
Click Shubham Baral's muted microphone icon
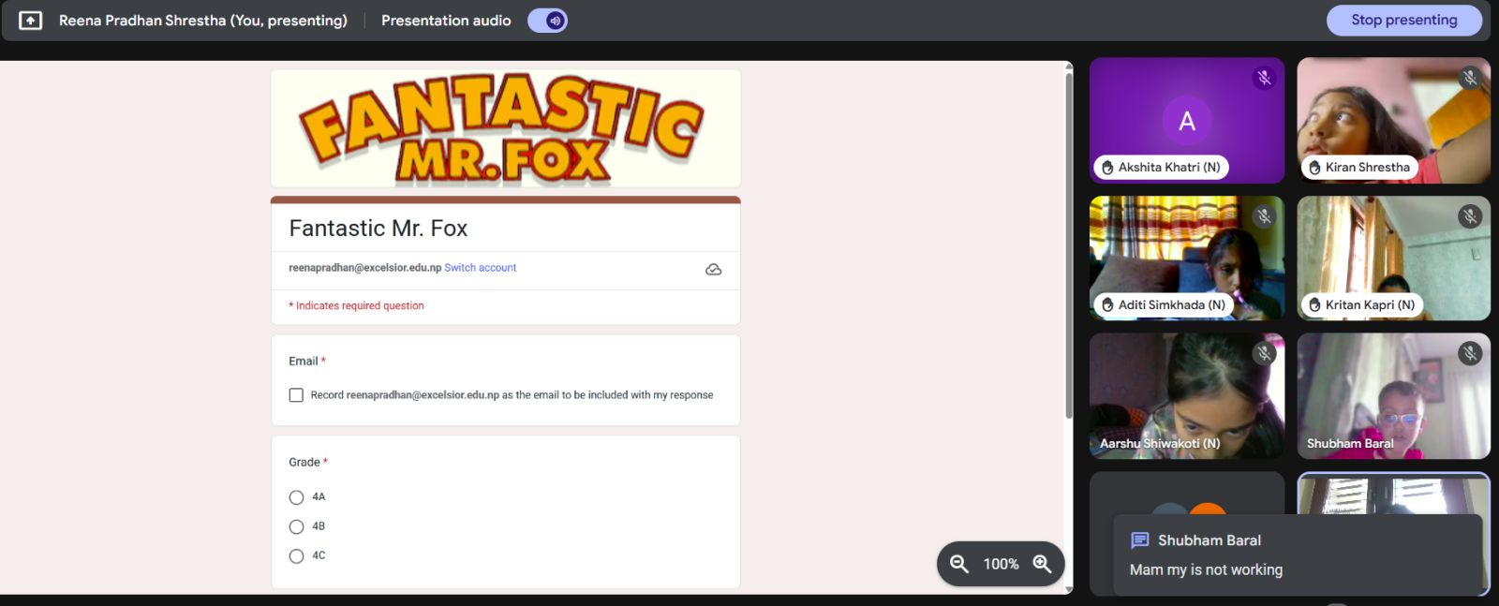pos(1470,353)
